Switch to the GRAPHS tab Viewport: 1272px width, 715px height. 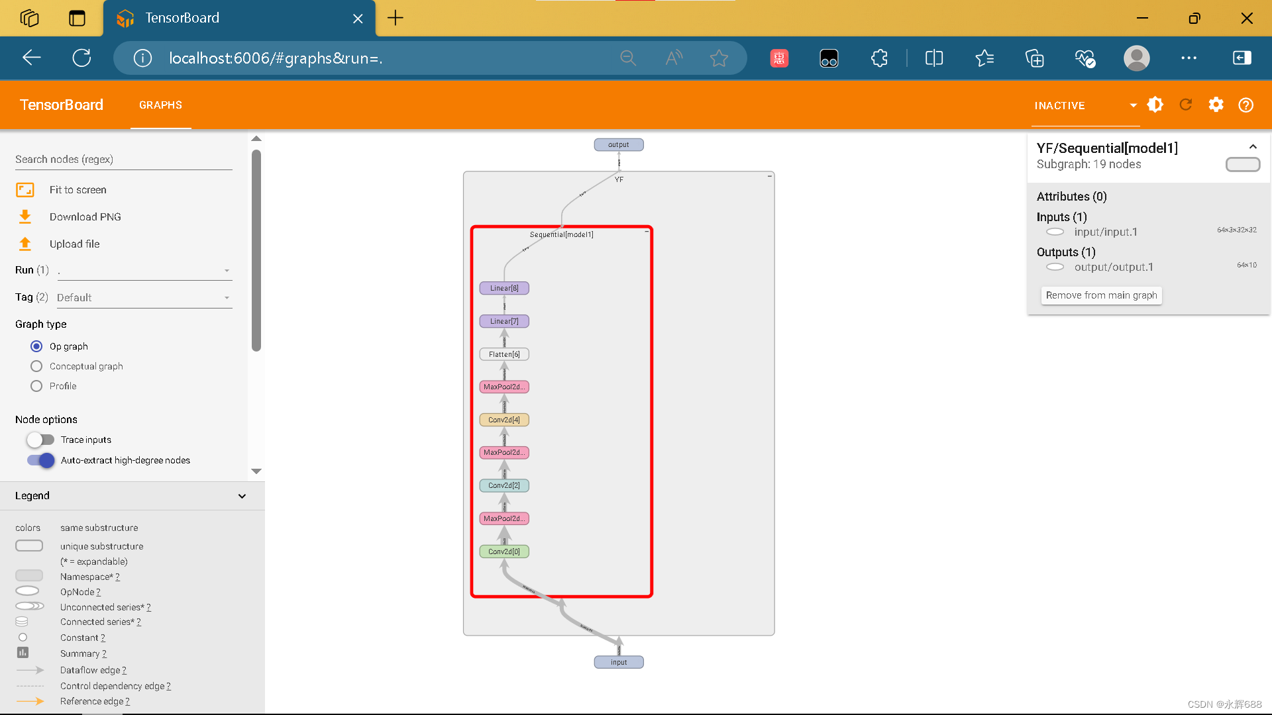pos(160,105)
